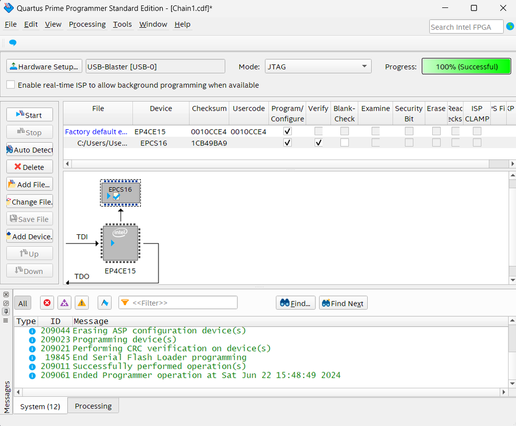The width and height of the screenshot is (516, 426).
Task: Toggle Examine checkbox in EP4CE15 row
Action: coord(376,131)
